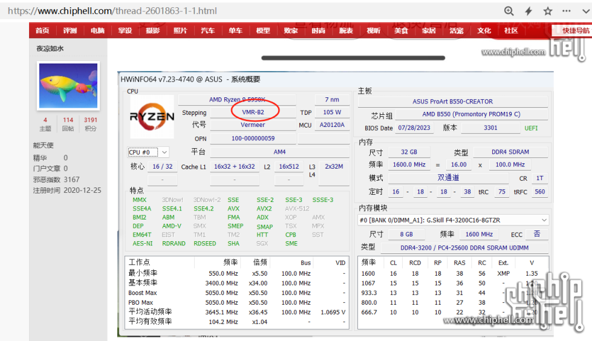592x341 pixels.
Task: Expand the chevron at the far right of the browser bar
Action: (586, 11)
